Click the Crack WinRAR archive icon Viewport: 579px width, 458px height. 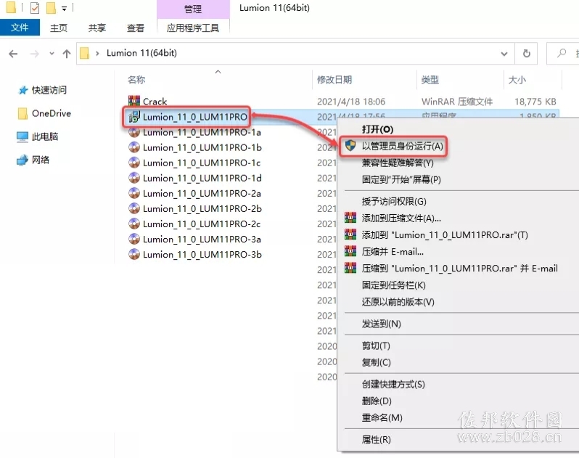click(134, 101)
